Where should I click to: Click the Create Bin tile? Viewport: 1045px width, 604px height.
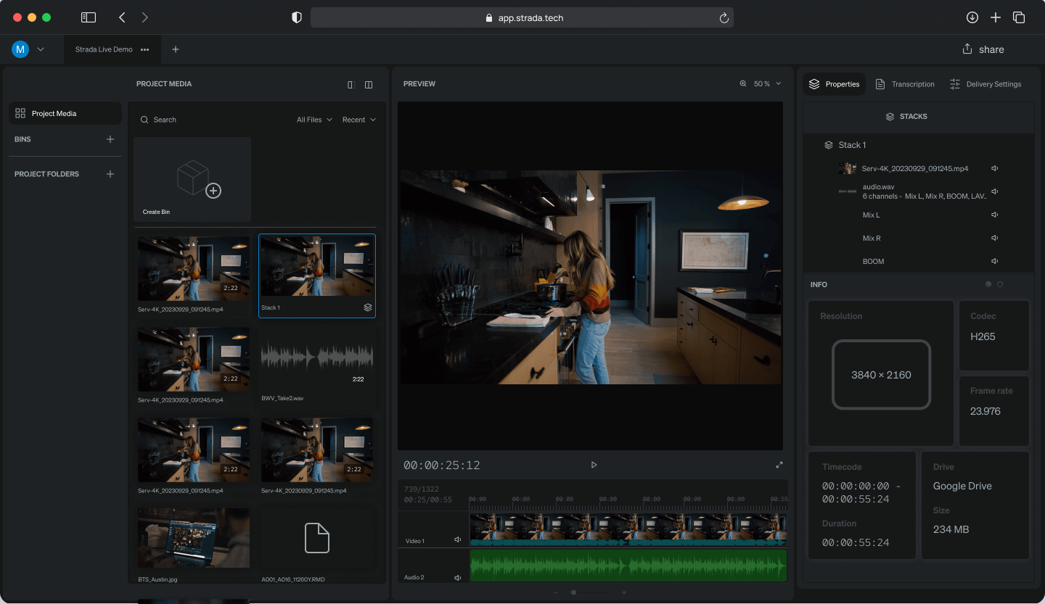tap(192, 180)
